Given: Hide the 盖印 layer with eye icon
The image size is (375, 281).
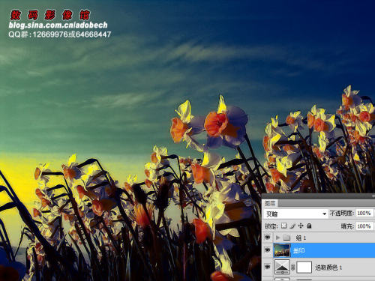Looking at the screenshot, I should pyautogui.click(x=267, y=250).
